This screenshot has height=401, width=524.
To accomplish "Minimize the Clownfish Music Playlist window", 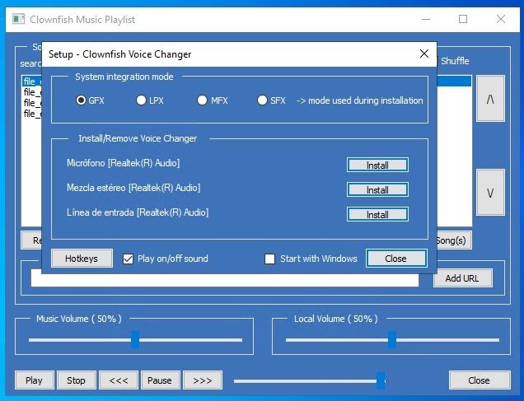I will [x=426, y=19].
